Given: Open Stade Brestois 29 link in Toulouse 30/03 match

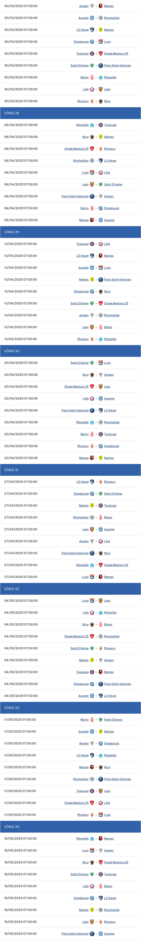Looking at the screenshot, I should coord(116,54).
